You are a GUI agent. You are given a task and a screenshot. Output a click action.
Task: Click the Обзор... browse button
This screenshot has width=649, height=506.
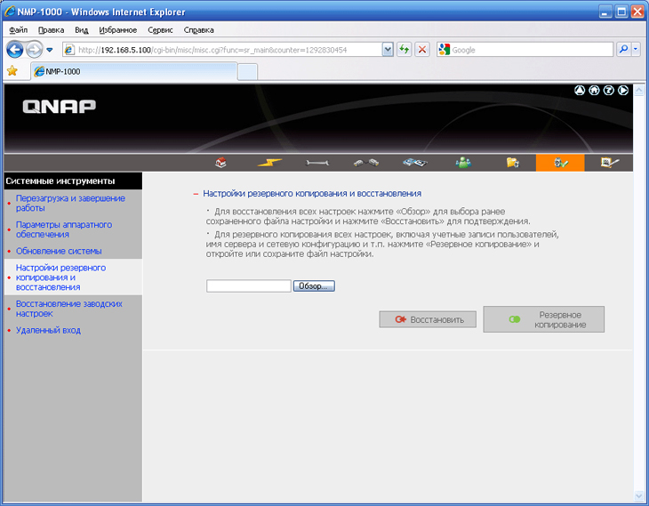(x=314, y=286)
